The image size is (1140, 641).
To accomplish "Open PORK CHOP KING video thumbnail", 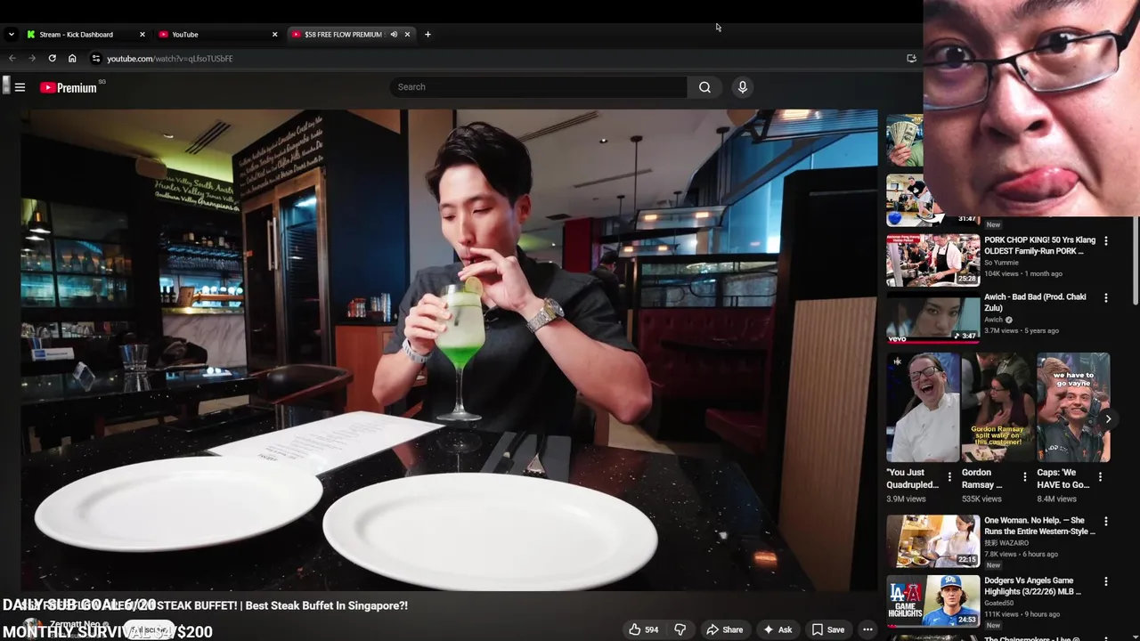I will pyautogui.click(x=932, y=259).
